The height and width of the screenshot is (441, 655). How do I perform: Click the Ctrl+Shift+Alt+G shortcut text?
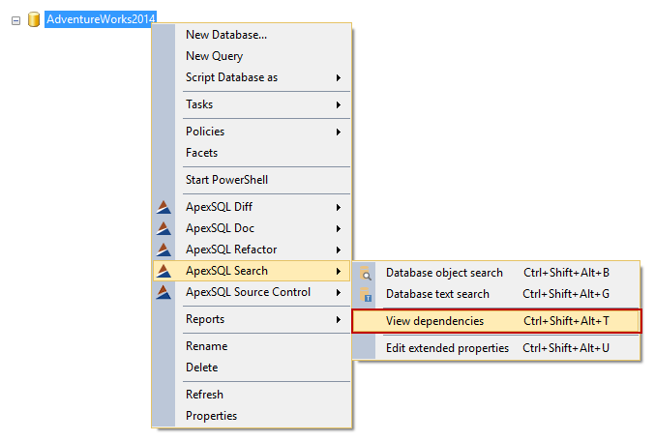pyautogui.click(x=566, y=294)
